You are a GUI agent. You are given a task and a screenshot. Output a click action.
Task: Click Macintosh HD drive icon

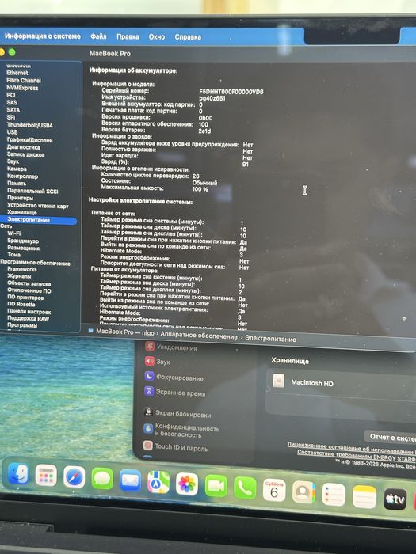pos(279,381)
